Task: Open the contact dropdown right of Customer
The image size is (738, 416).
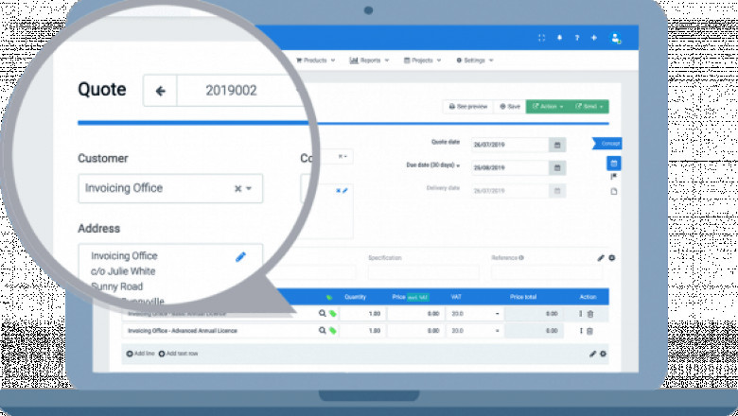Action: (343, 157)
